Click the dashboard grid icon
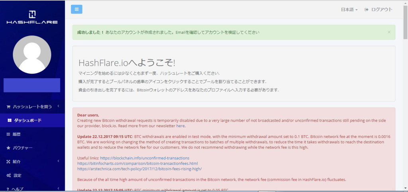The width and height of the screenshot is (408, 192). 10,120
